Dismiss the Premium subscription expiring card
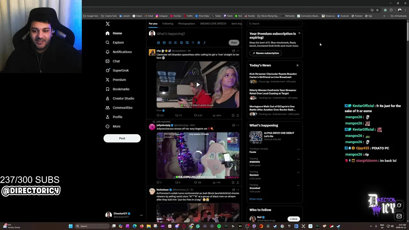 [299, 33]
